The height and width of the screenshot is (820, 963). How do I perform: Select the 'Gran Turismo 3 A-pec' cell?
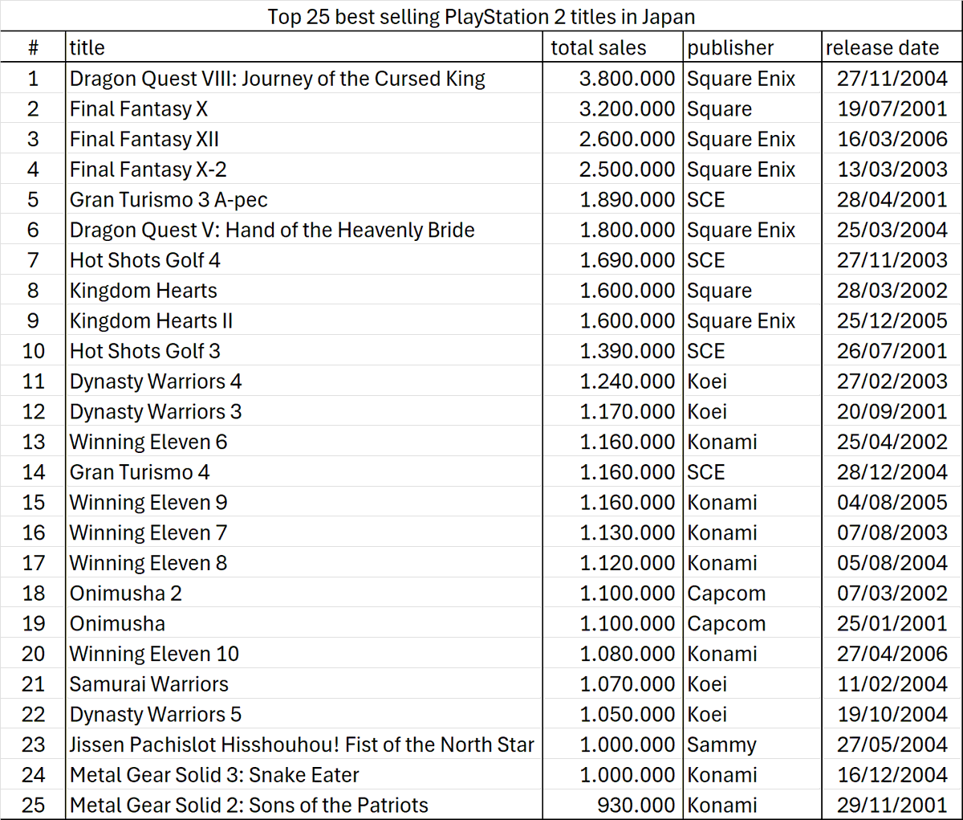tap(304, 199)
